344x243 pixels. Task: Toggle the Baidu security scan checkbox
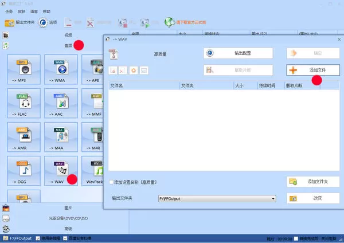(x=65, y=238)
